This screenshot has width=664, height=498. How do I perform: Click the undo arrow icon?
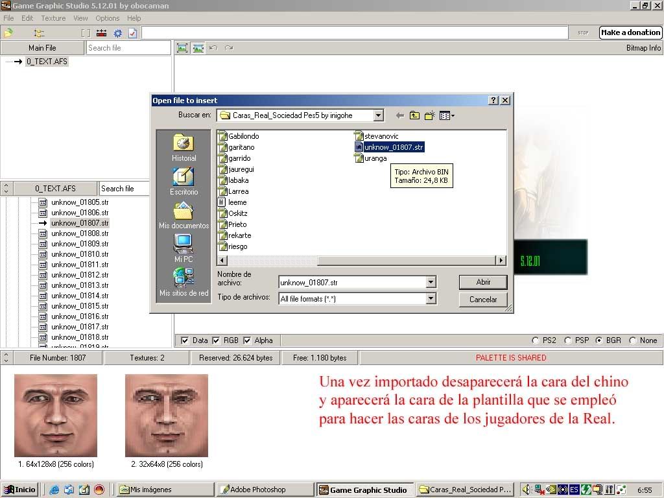click(x=213, y=48)
